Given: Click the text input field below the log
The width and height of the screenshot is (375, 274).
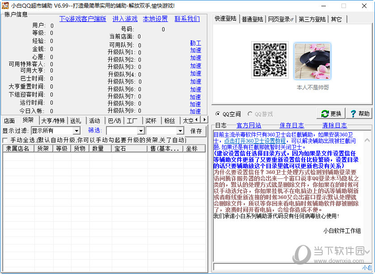Looking at the screenshot, I should tap(287, 267).
